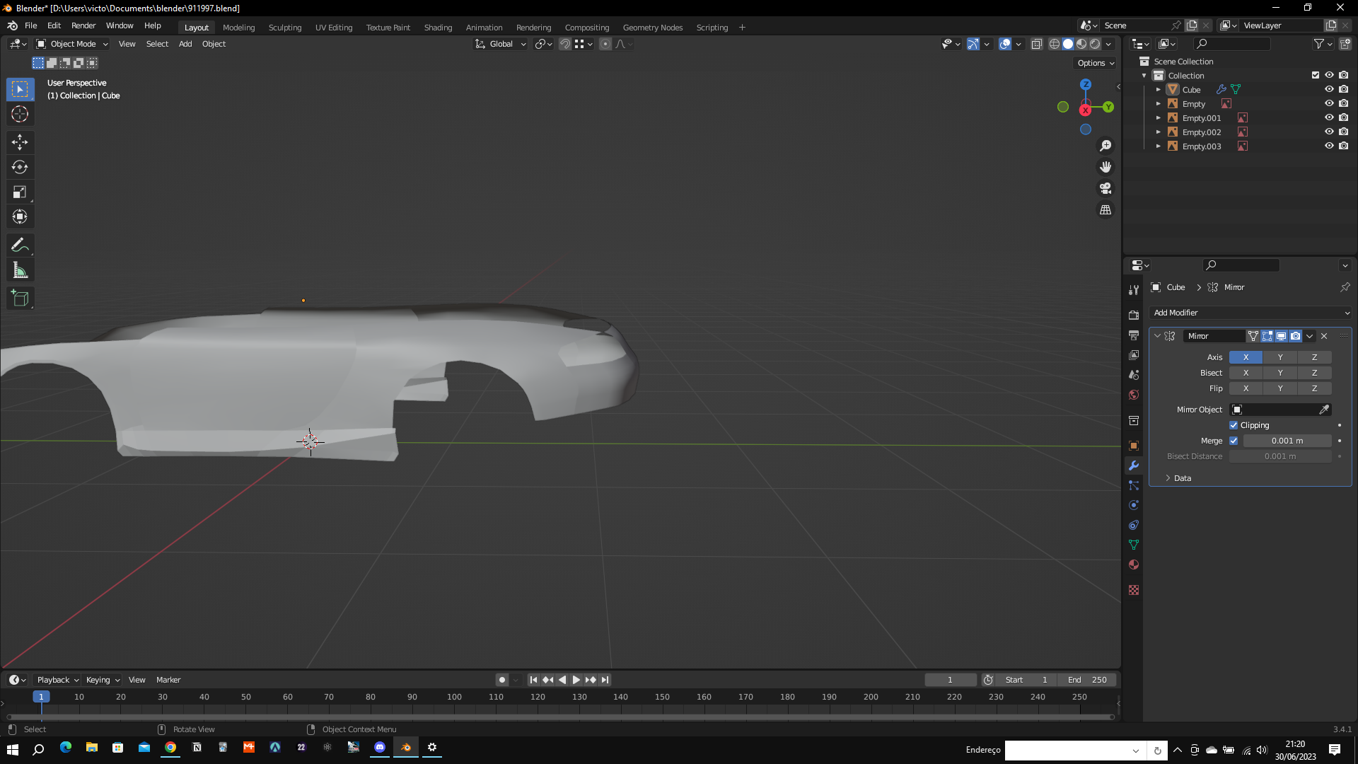This screenshot has height=764, width=1358.
Task: Activate the Annotate pencil tool
Action: (20, 245)
